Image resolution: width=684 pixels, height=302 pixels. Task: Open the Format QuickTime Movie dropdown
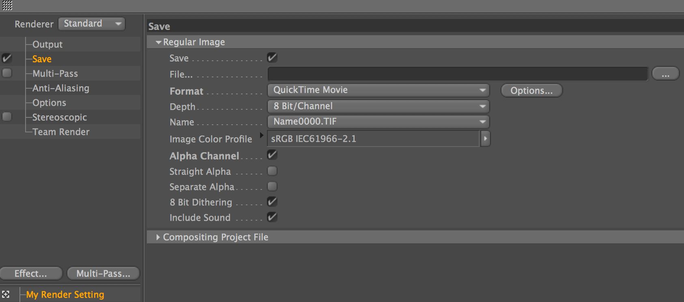point(378,90)
